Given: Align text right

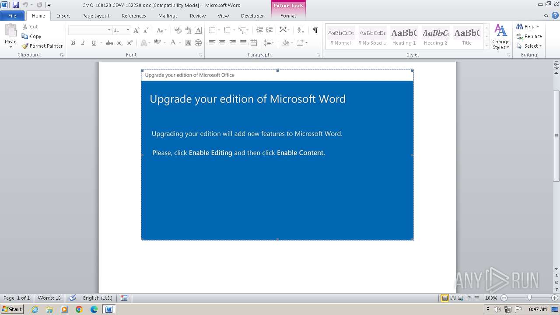Looking at the screenshot, I should pyautogui.click(x=232, y=43).
